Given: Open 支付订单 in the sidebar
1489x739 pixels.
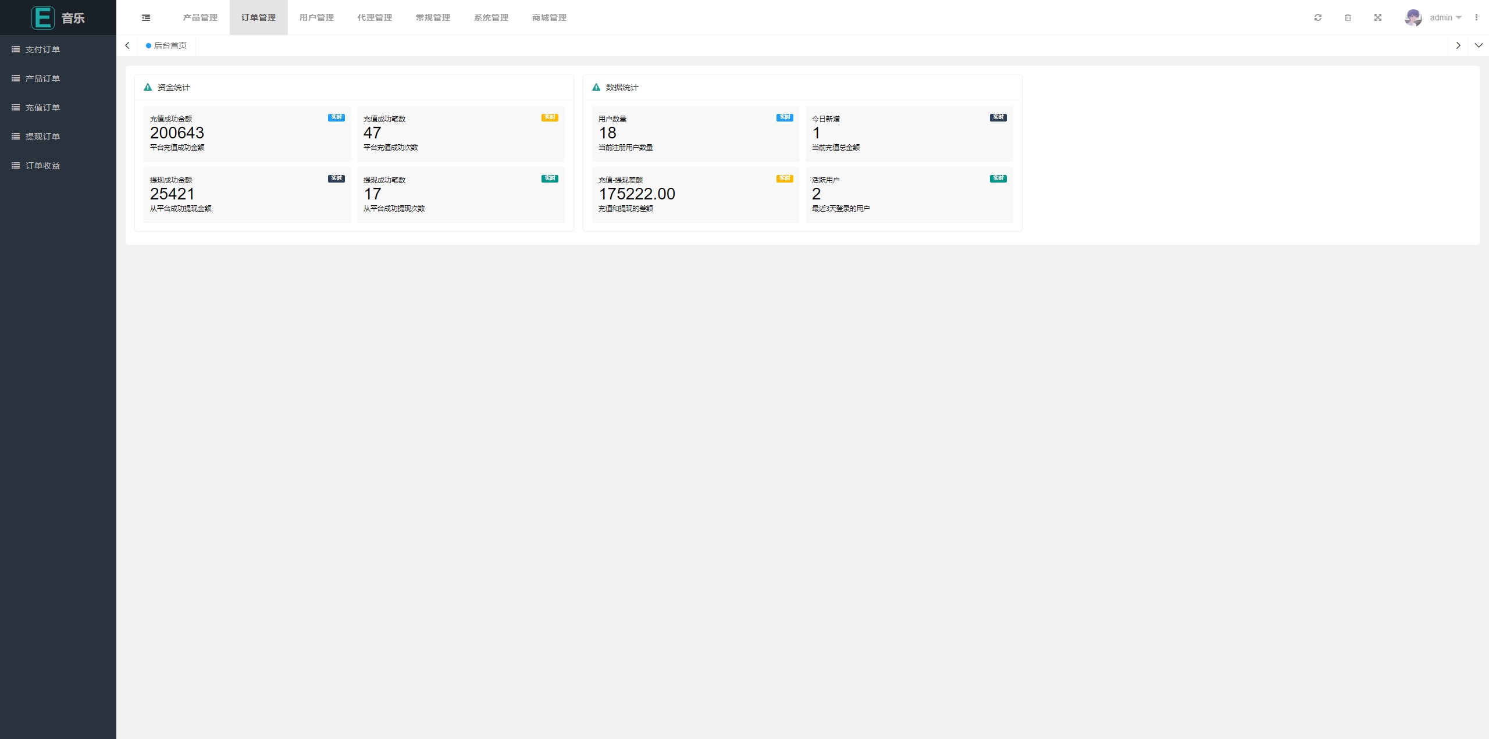Looking at the screenshot, I should [42, 49].
